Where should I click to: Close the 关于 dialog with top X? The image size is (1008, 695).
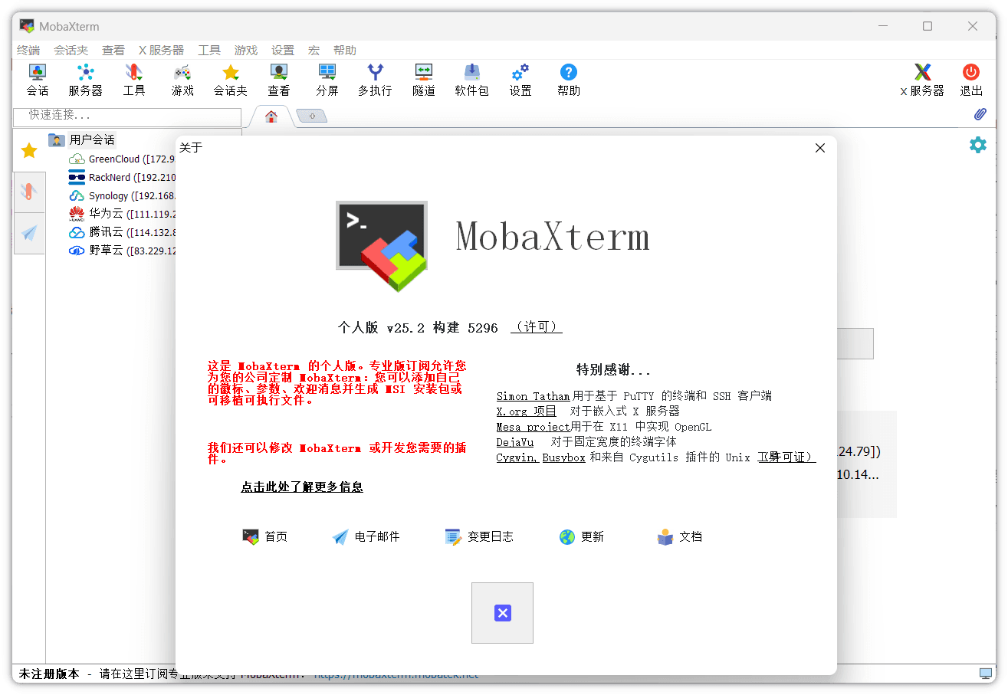(x=820, y=148)
